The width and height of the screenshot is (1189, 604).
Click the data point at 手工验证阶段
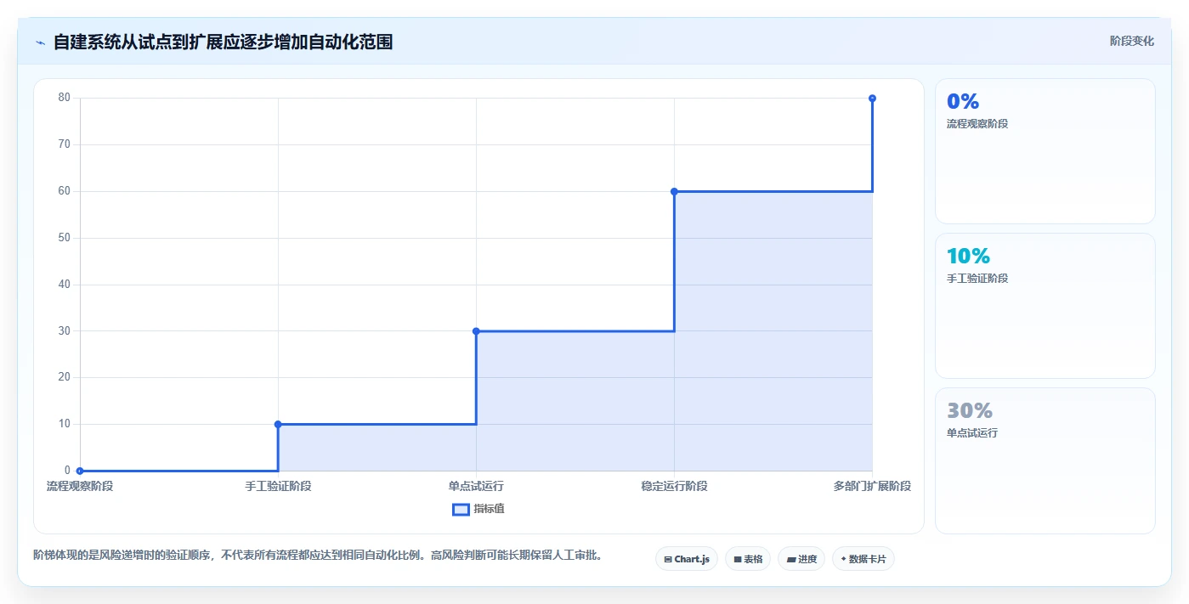[278, 424]
